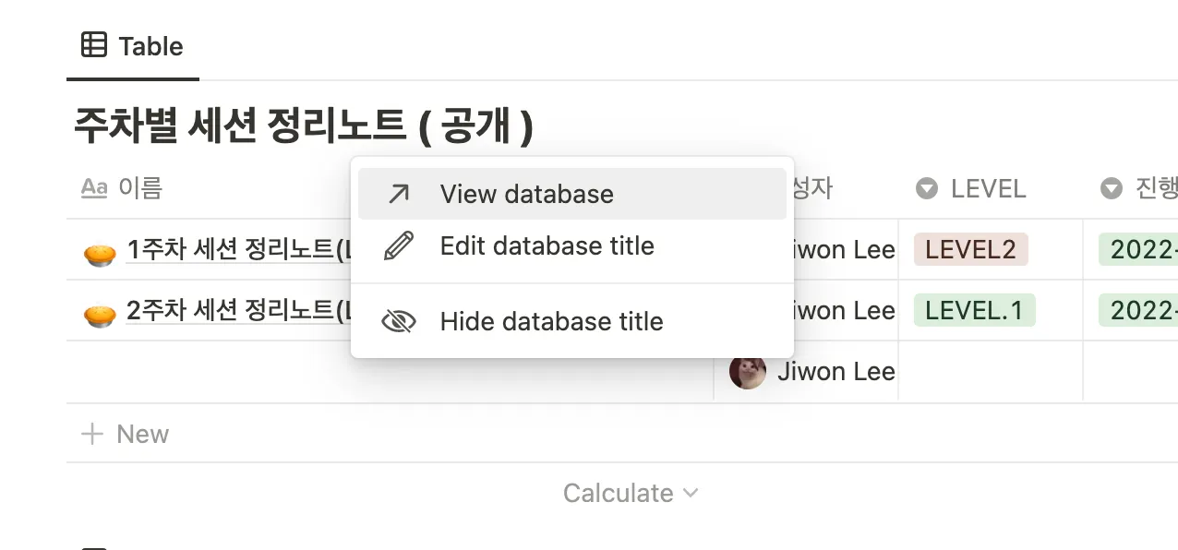
Task: Click the select-type icon beside 진행 header
Action: (x=1111, y=188)
